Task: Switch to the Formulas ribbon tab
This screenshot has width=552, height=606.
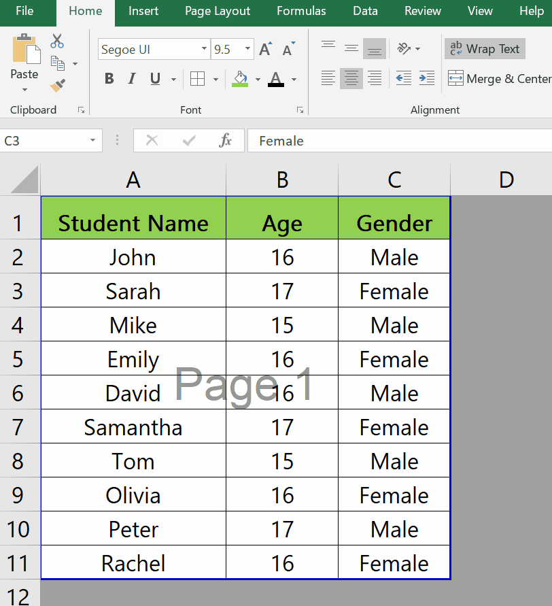Action: coord(301,11)
